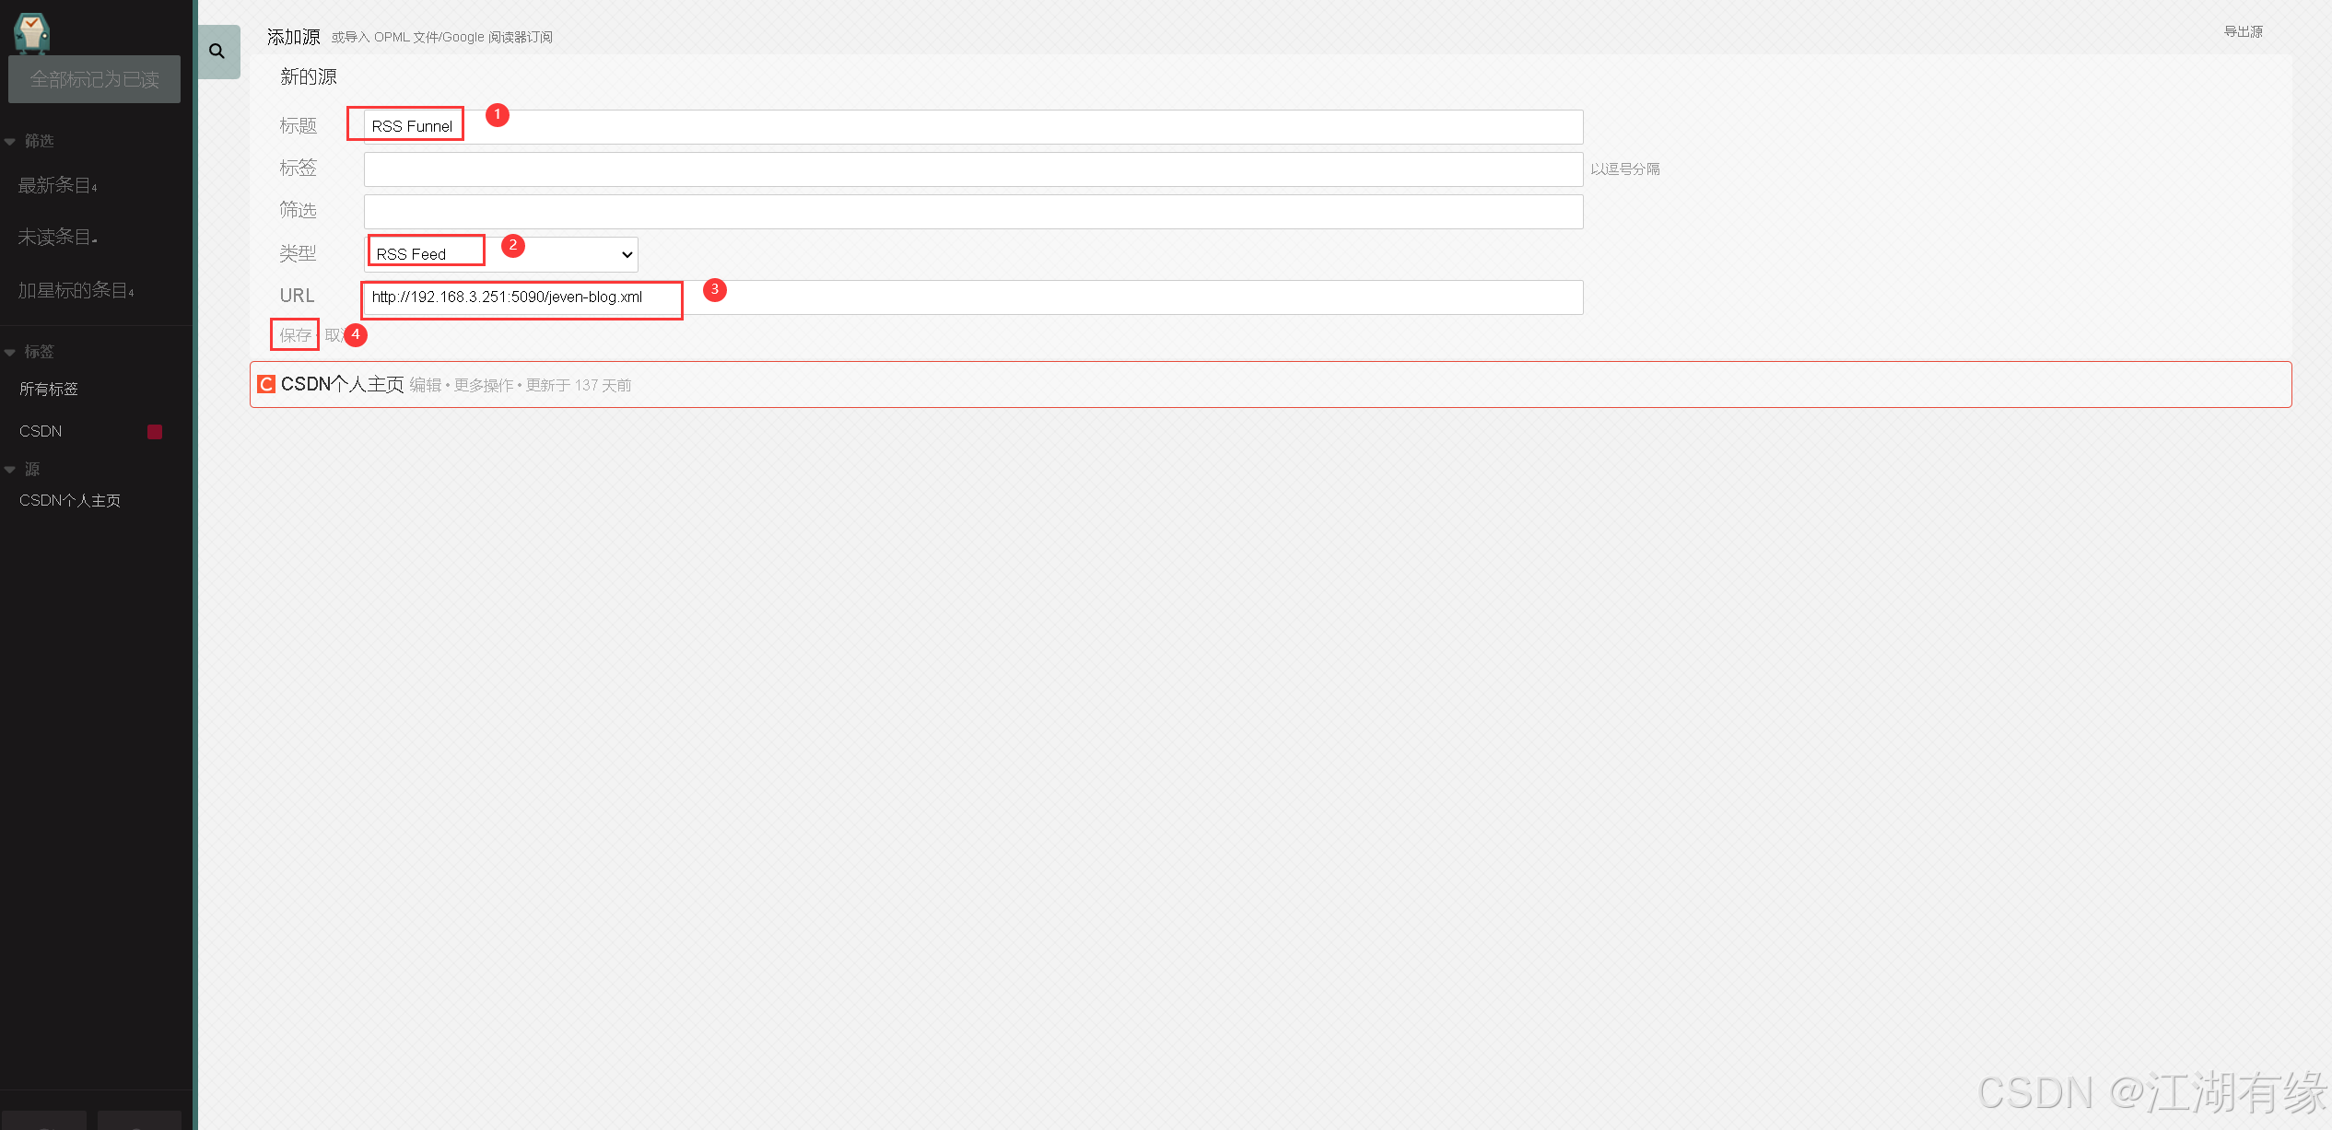This screenshot has height=1130, width=2332.
Task: Click the selfoss logo icon
Action: click(x=31, y=32)
